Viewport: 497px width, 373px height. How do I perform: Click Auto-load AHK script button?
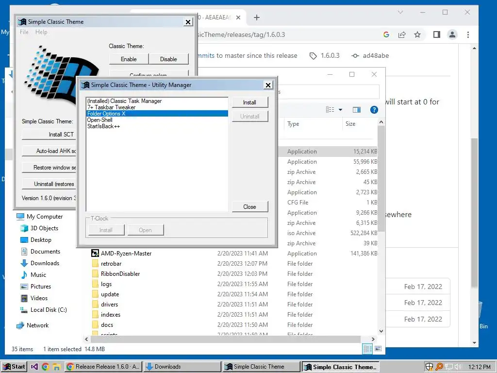point(50,151)
